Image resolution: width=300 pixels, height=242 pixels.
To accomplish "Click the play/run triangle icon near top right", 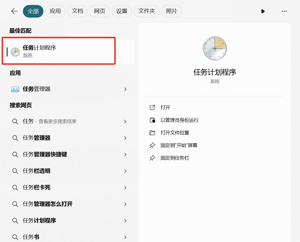I will (x=263, y=11).
